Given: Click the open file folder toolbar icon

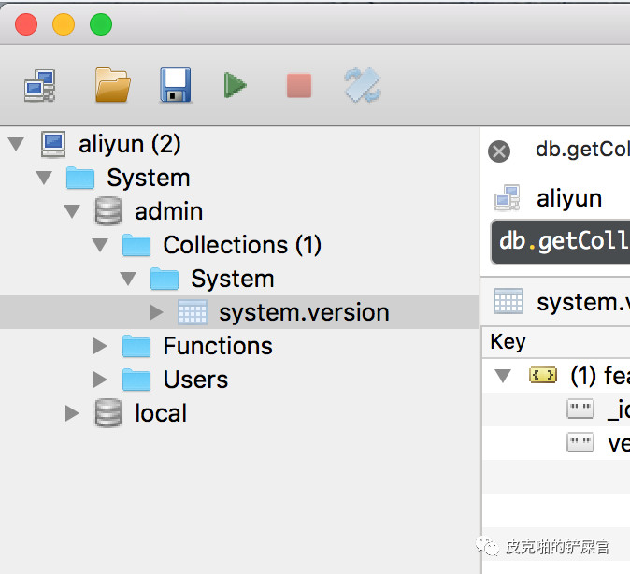Looking at the screenshot, I should (x=113, y=85).
